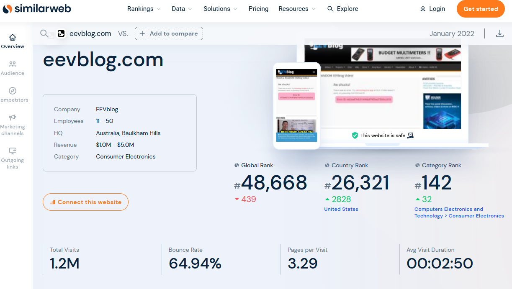Click the Category Rank info icon
The width and height of the screenshot is (512, 289).
[x=417, y=165]
